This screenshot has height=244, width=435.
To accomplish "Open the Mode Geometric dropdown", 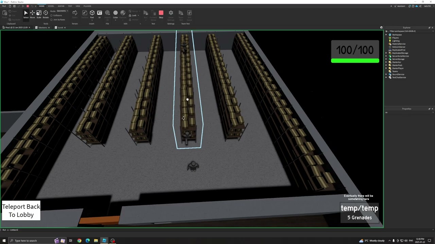I will click(x=62, y=11).
